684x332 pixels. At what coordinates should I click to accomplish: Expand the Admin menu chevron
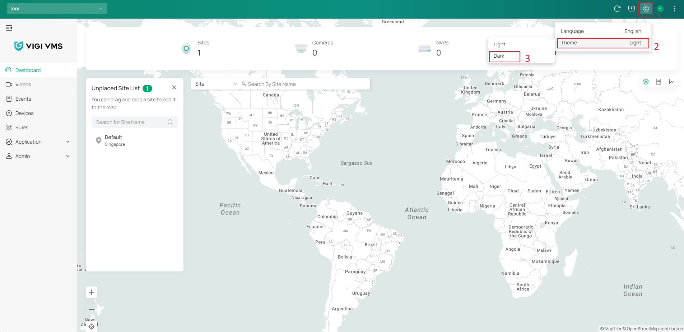point(68,156)
